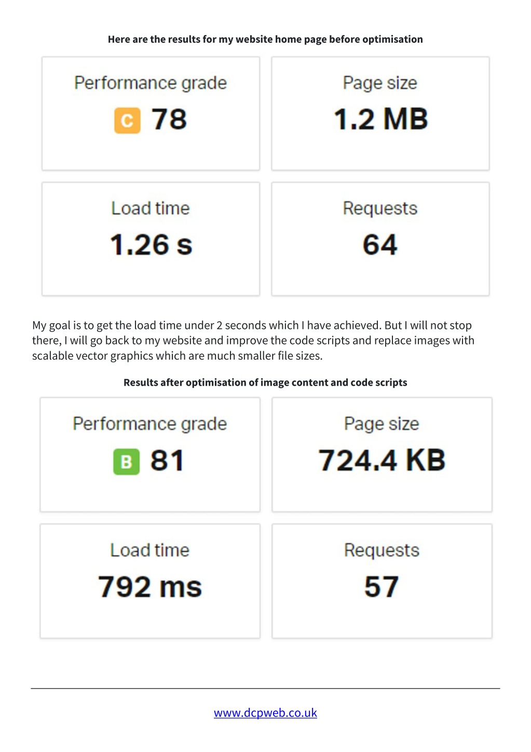This screenshot has height=752, width=531.
Task: Select the Performance grade 78 card
Action: click(151, 113)
